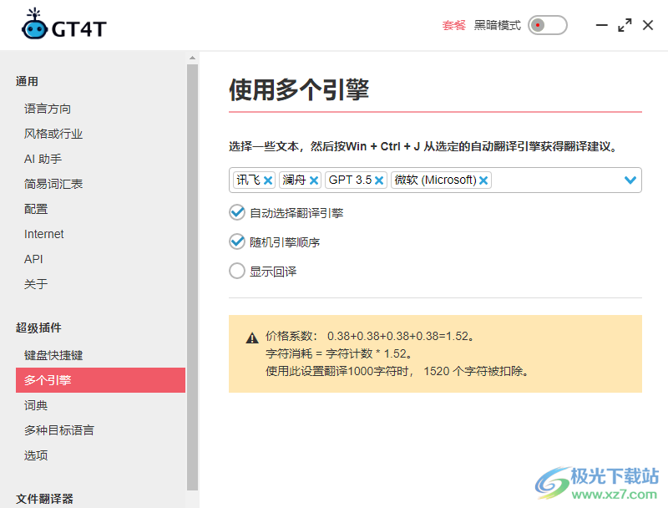
Task: Select the 显示回译 option
Action: point(236,271)
